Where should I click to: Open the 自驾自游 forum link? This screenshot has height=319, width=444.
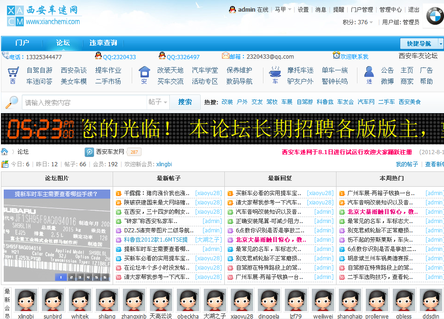pyautogui.click(x=40, y=70)
